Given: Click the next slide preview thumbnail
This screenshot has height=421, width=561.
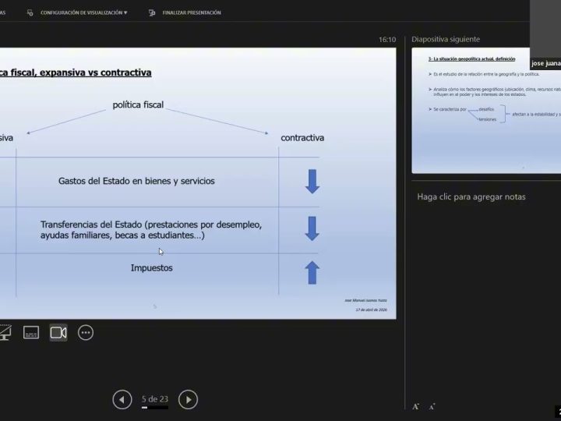Looking at the screenshot, I should pos(486,111).
